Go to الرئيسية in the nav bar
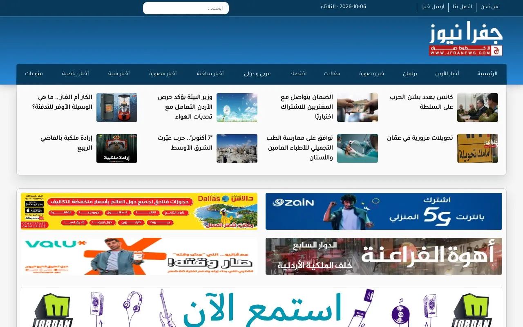Viewport: 523px width, 327px height. (487, 74)
